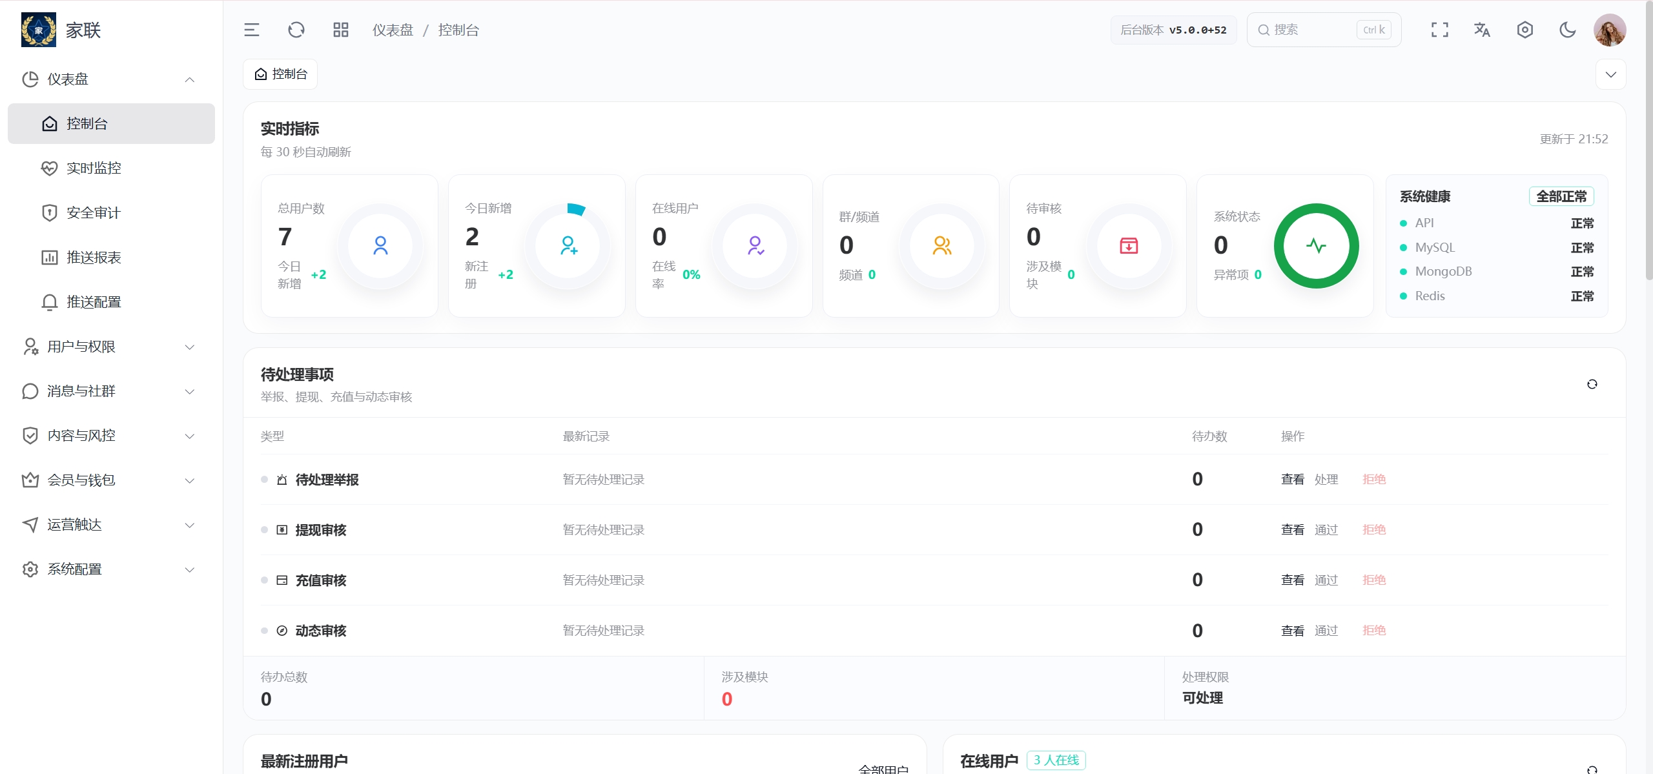
Task: Click the 群/频道 group icon
Action: (942, 246)
